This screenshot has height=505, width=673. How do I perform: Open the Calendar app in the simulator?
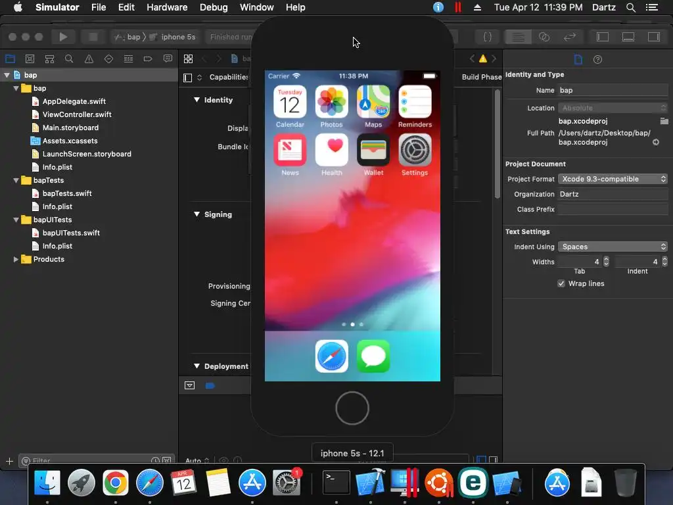[290, 102]
